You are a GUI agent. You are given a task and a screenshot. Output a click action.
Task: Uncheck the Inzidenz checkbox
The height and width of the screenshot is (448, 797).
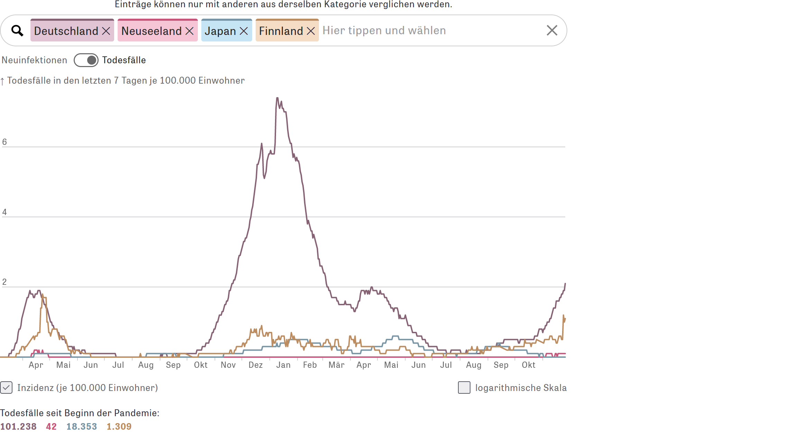[7, 388]
